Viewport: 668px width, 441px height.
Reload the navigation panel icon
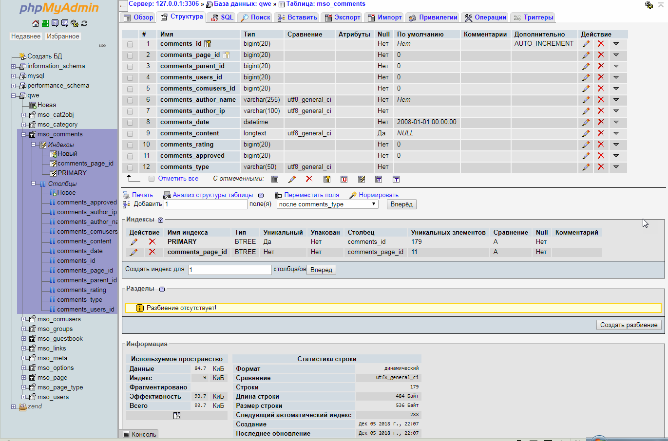pyautogui.click(x=84, y=23)
